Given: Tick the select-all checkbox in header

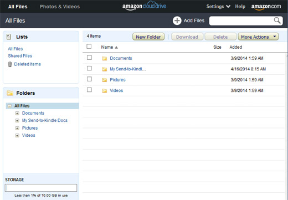Looking at the screenshot, I should (x=89, y=47).
